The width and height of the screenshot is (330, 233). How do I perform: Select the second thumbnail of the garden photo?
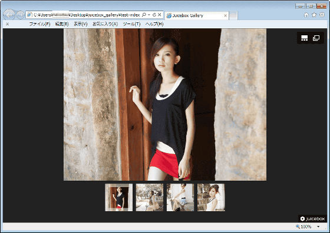point(150,197)
